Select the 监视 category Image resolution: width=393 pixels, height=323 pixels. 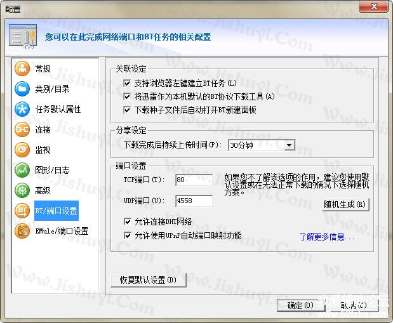click(x=43, y=150)
